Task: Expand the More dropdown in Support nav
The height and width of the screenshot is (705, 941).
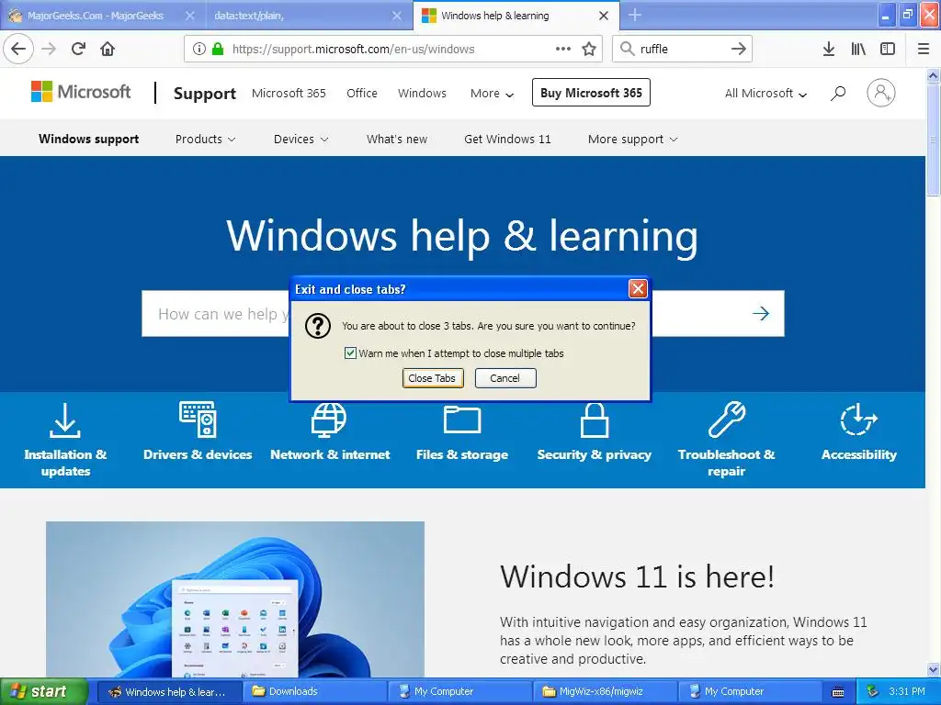Action: pos(493,93)
